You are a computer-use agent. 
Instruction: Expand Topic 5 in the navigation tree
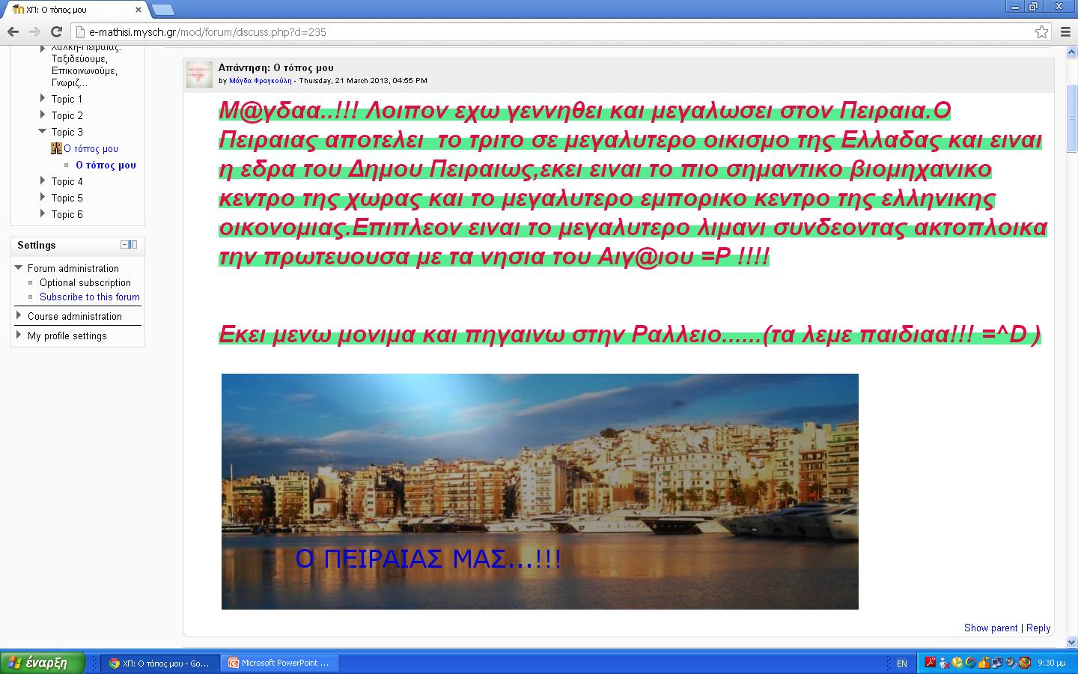coord(43,197)
